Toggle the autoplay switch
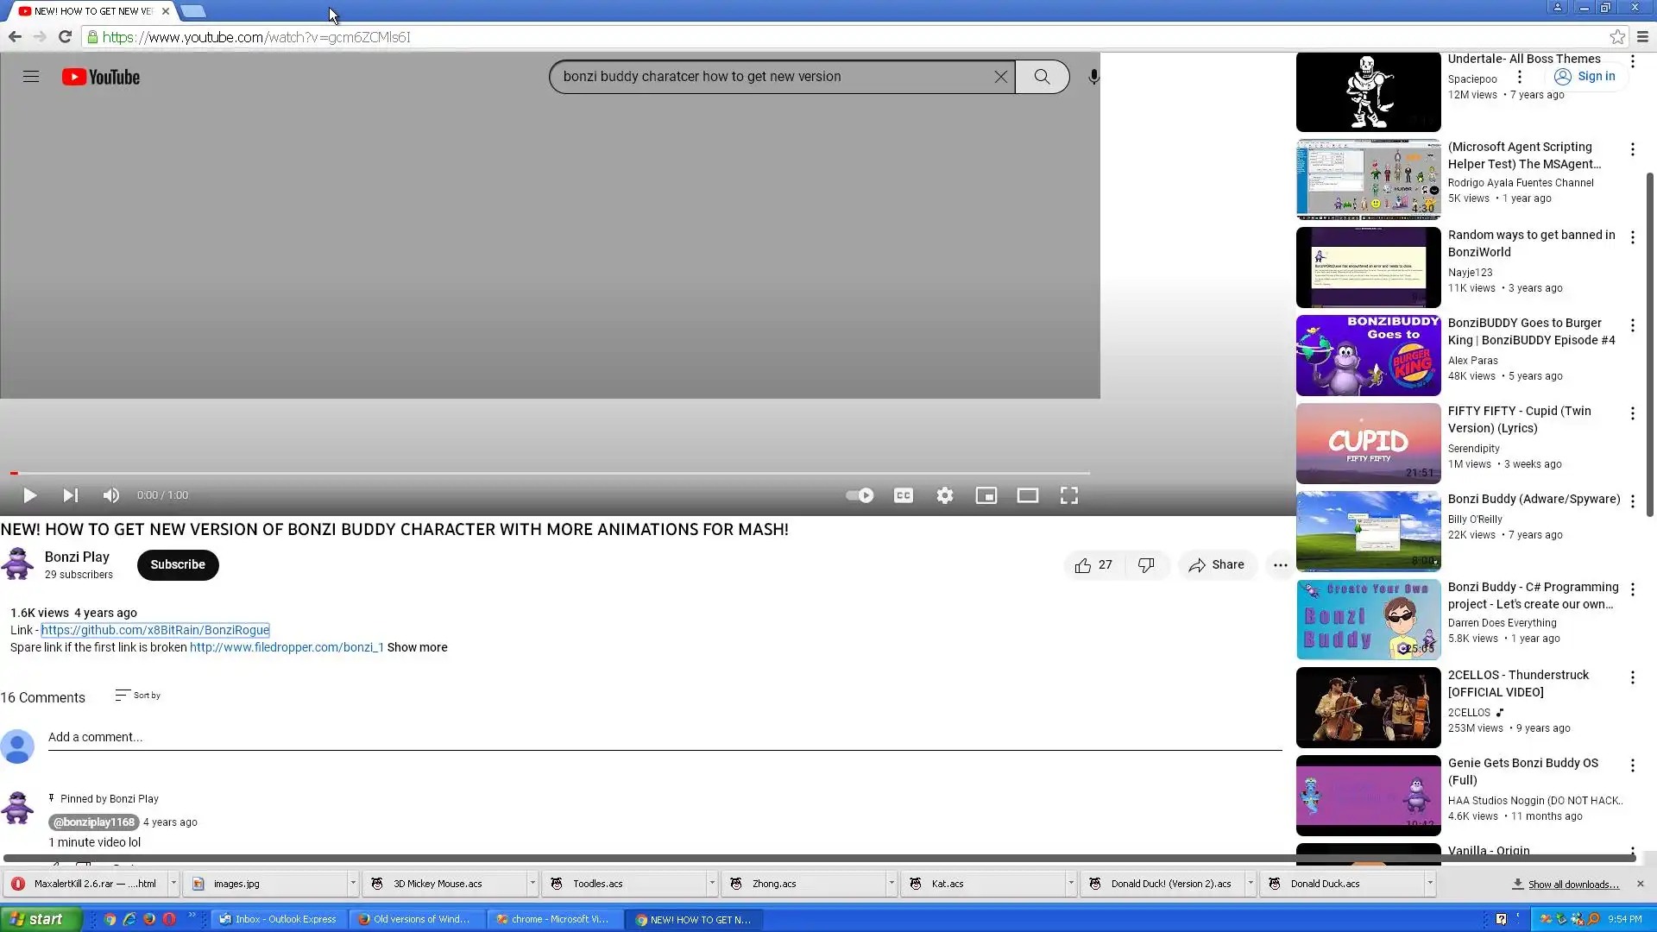Image resolution: width=1657 pixels, height=932 pixels. [x=860, y=495]
